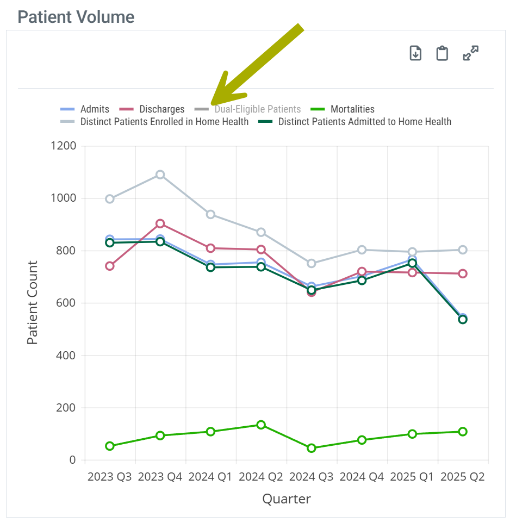510x523 pixels.
Task: Click Enrolled in Home Health point at 2024 Q3
Action: pyautogui.click(x=312, y=263)
